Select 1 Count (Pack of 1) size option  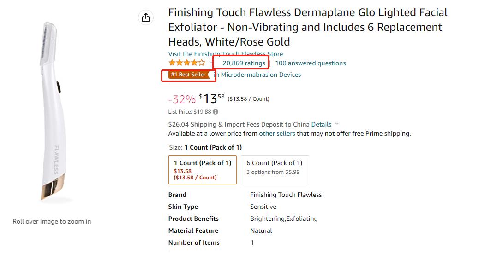pyautogui.click(x=203, y=170)
